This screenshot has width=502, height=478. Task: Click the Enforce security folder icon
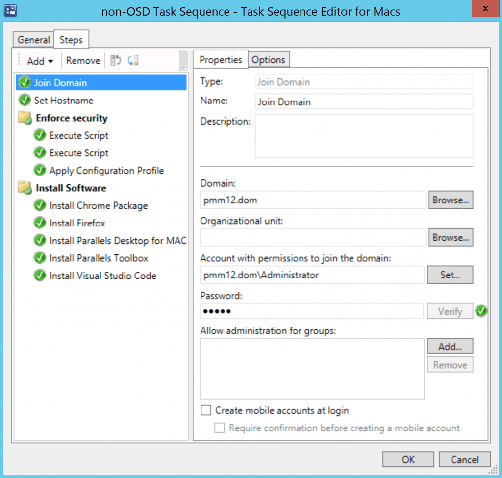[25, 118]
